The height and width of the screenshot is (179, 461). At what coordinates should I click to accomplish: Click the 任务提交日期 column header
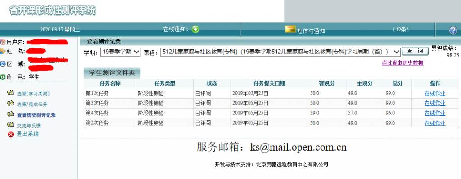[x=269, y=83]
